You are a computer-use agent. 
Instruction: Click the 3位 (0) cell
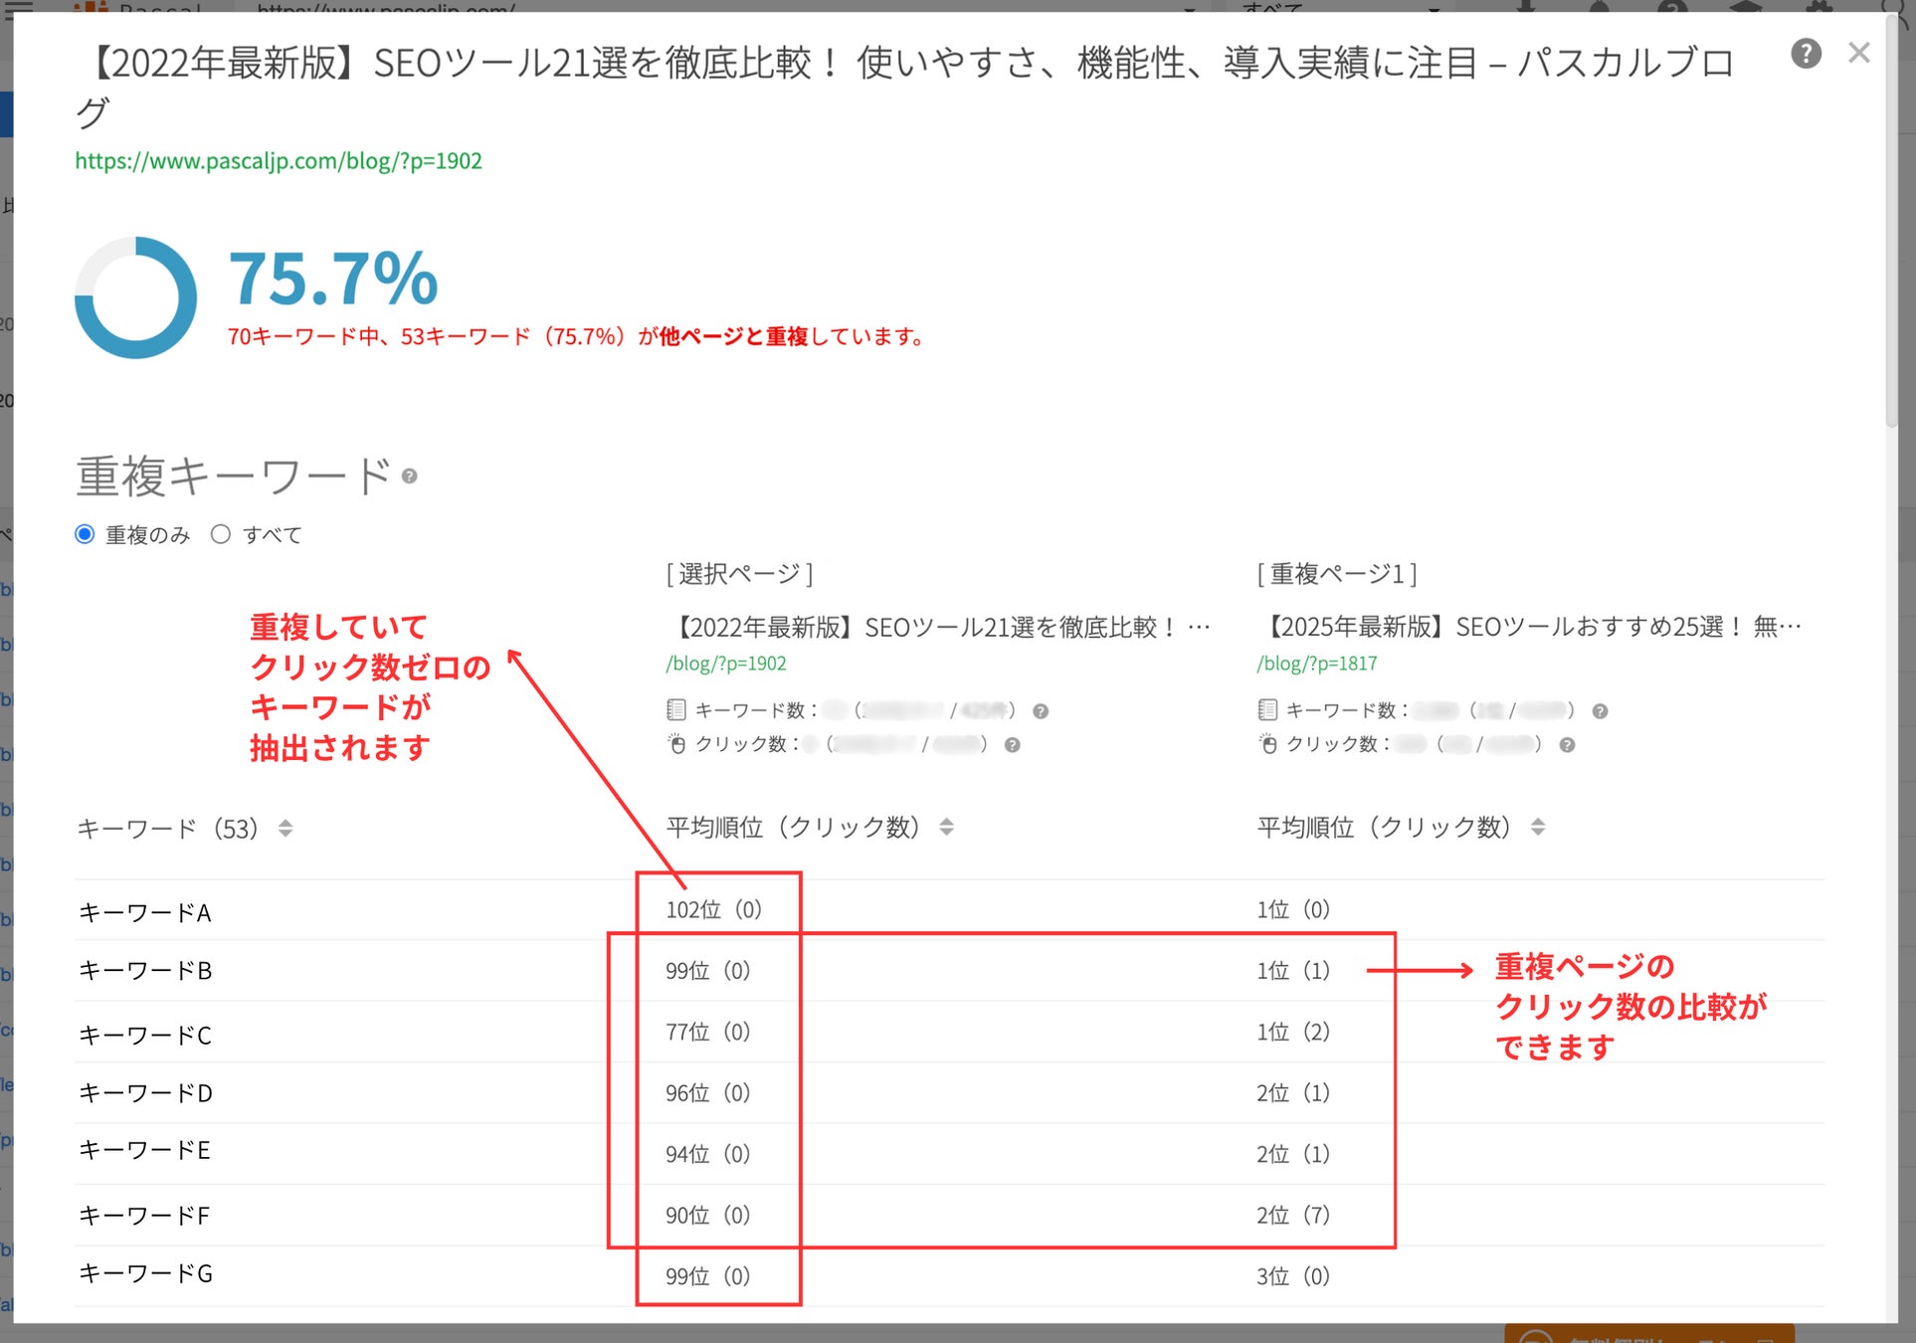[1293, 1276]
